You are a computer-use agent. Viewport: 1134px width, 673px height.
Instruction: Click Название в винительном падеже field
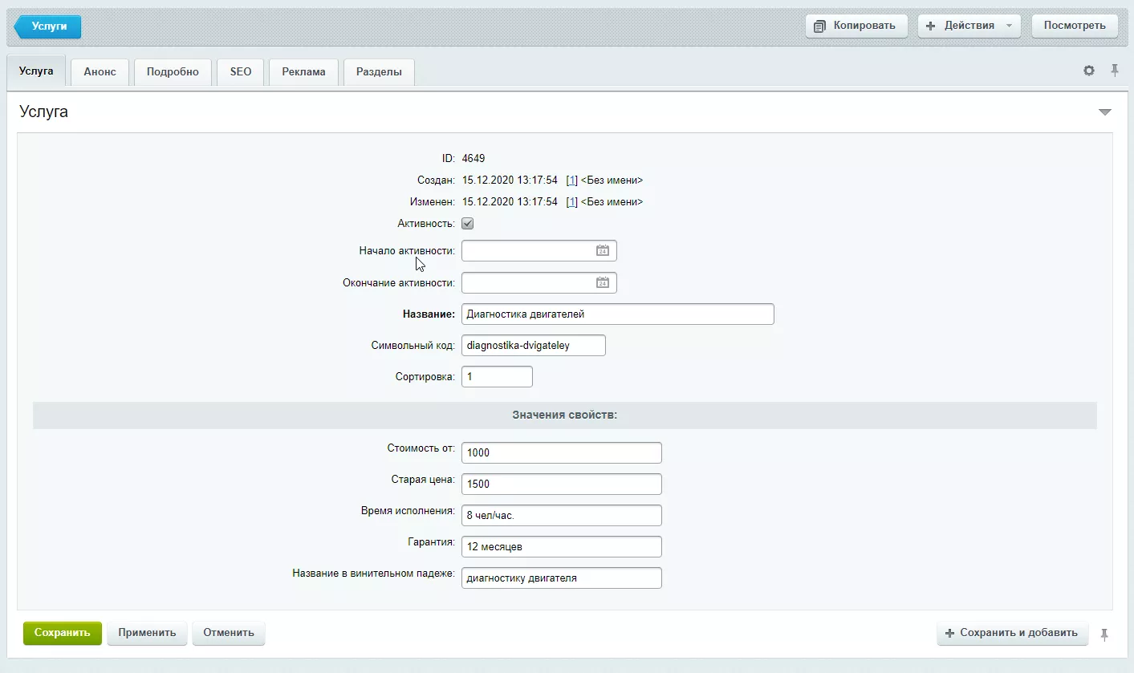click(562, 578)
